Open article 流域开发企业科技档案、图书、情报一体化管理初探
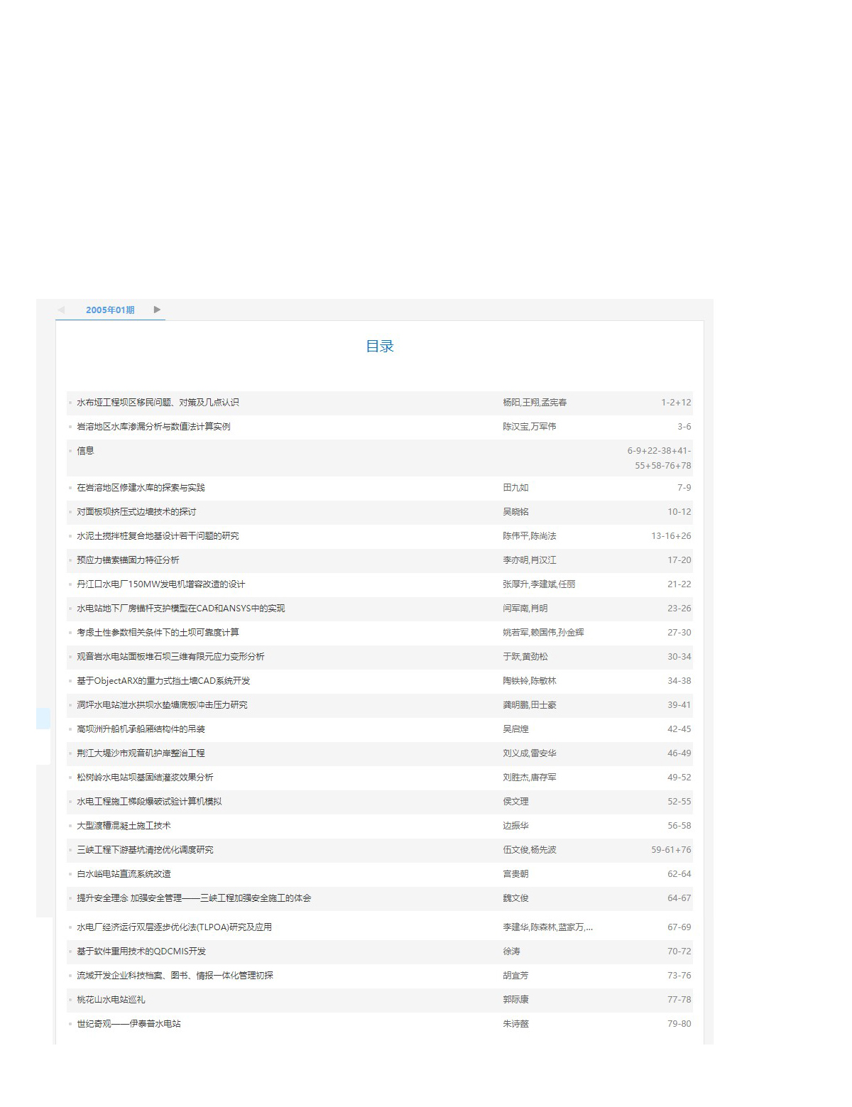Viewport: 852px width, 1107px height. click(175, 976)
